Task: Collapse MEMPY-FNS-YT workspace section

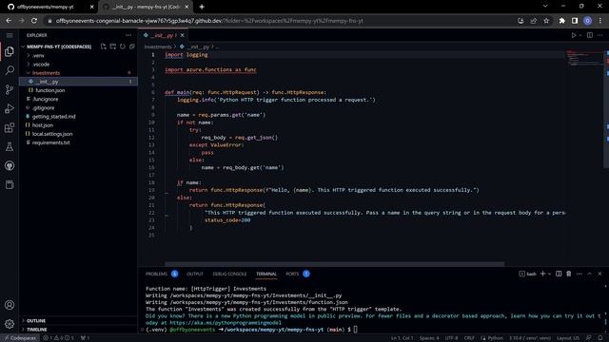Action: pyautogui.click(x=58, y=47)
